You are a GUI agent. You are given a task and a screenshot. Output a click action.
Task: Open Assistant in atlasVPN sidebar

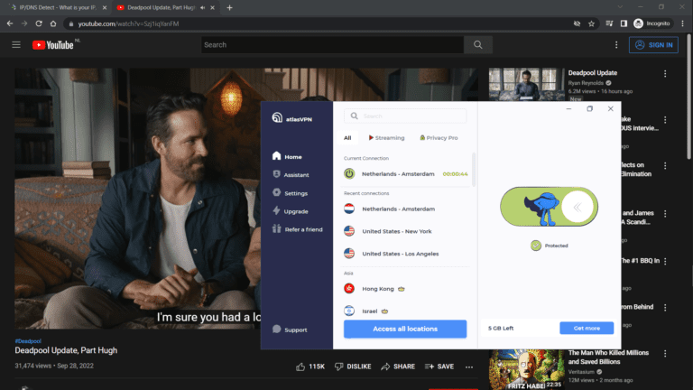(291, 174)
